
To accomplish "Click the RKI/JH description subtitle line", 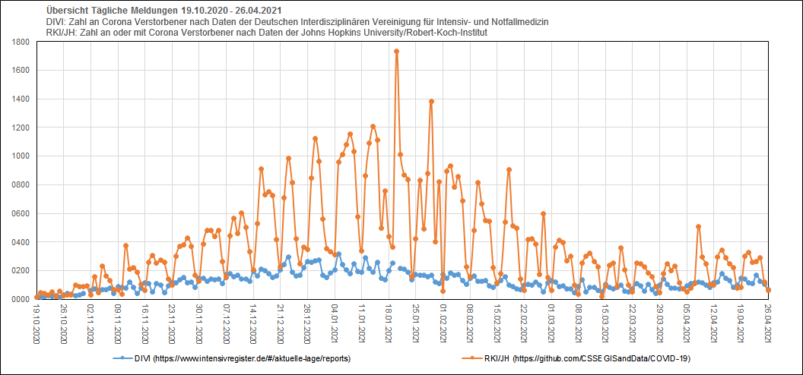I will [x=268, y=32].
